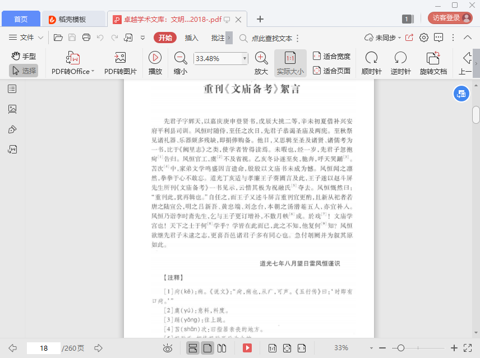This screenshot has width=480, height=358.
Task: Click the 访客登录 login button
Action: pyautogui.click(x=450, y=18)
